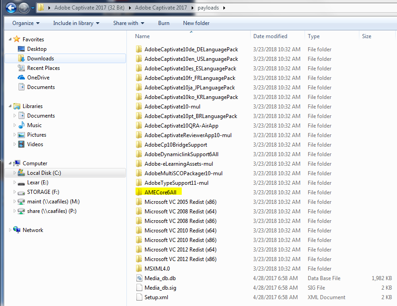397x306 pixels.
Task: Open the OneDrive cloud icon
Action: tap(21, 77)
